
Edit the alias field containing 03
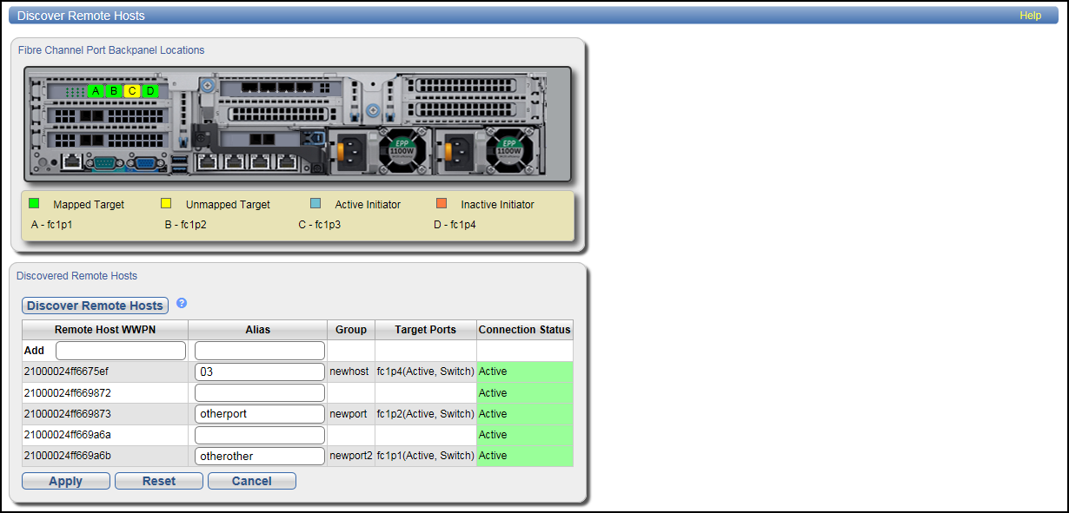pyautogui.click(x=260, y=372)
